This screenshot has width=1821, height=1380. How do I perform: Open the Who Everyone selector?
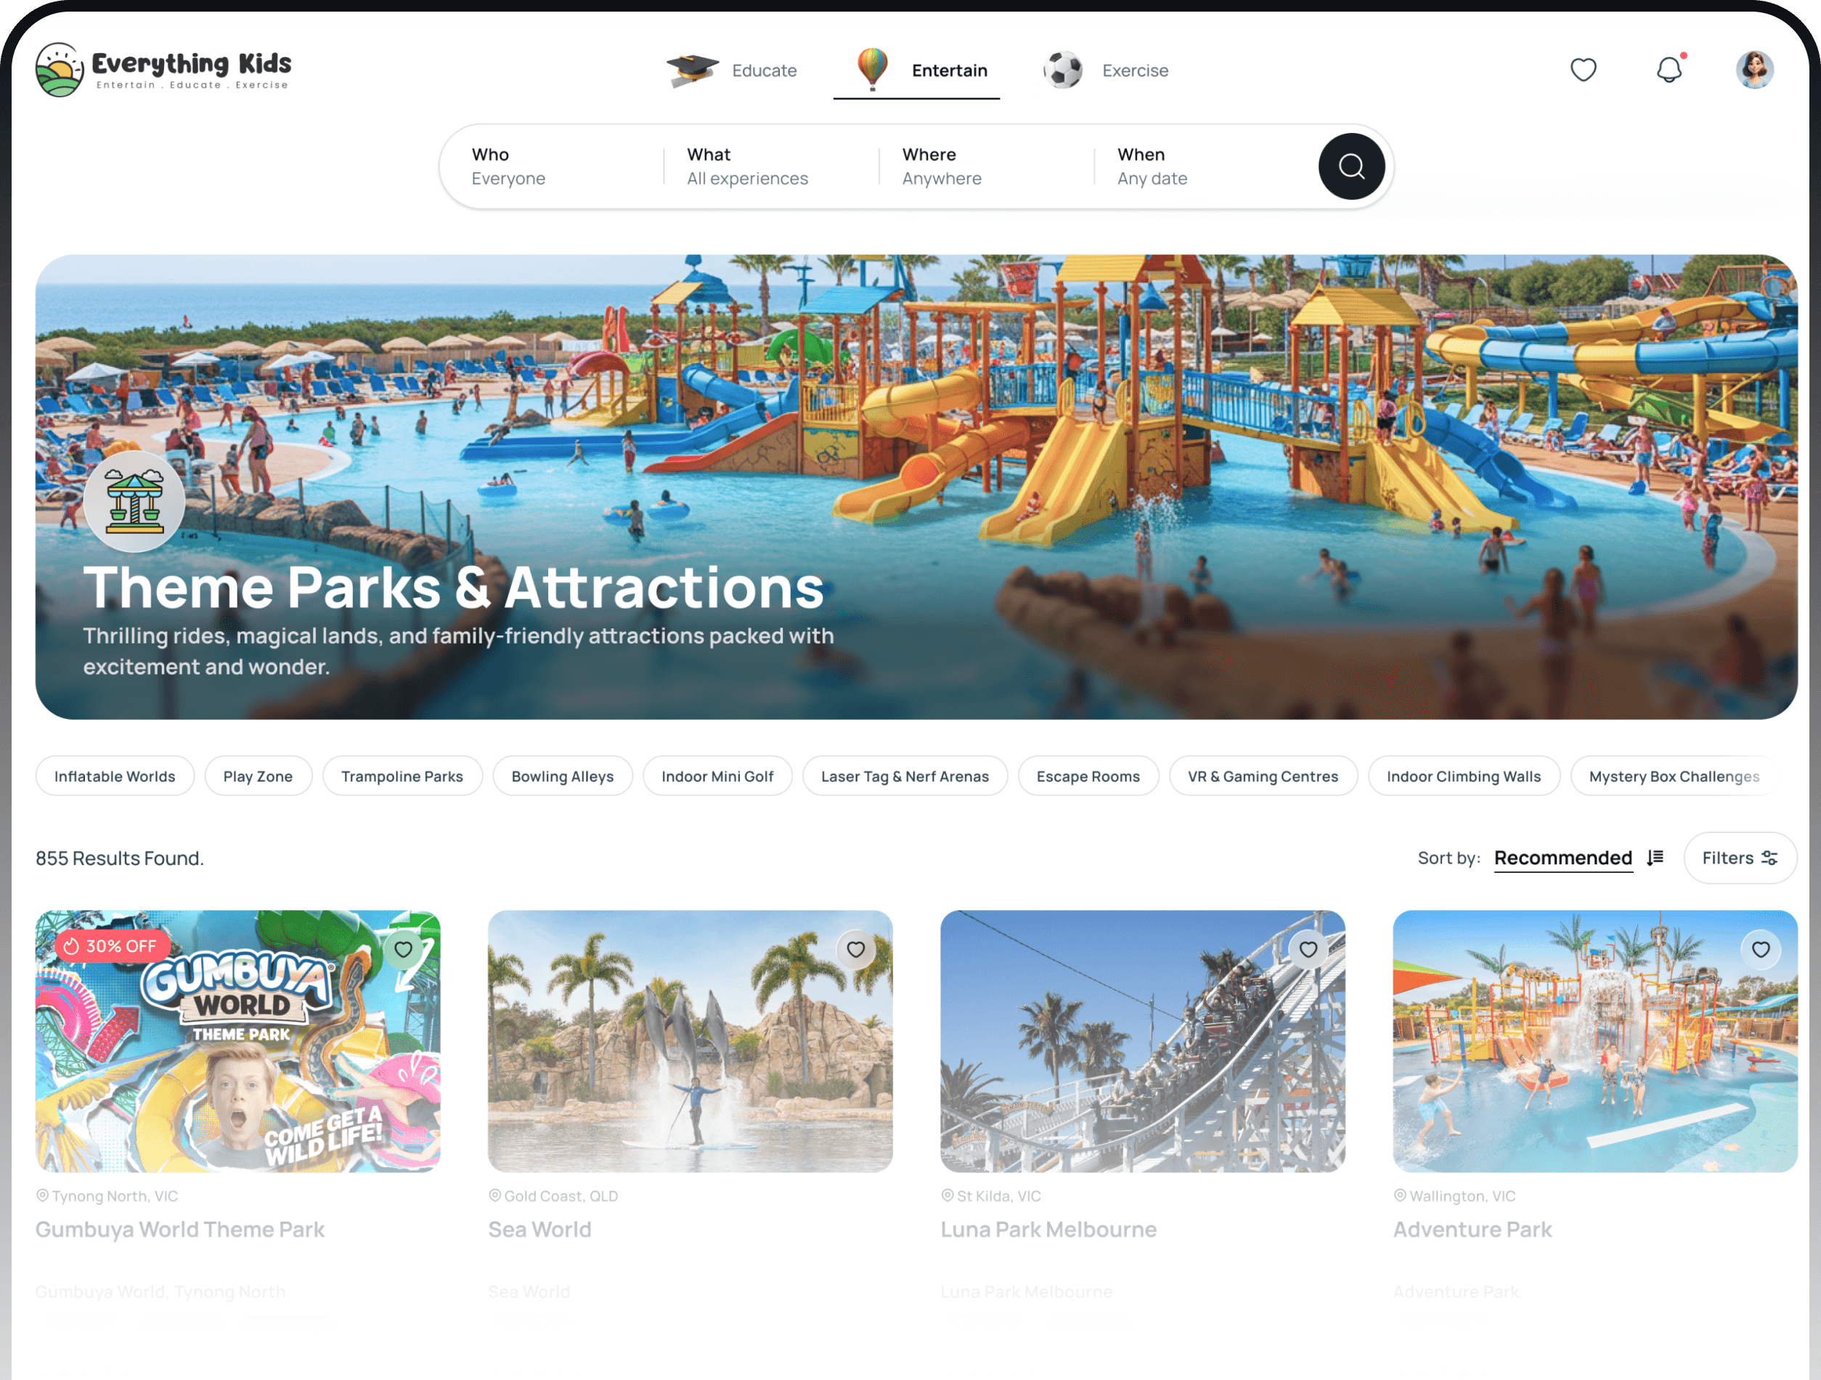click(553, 166)
